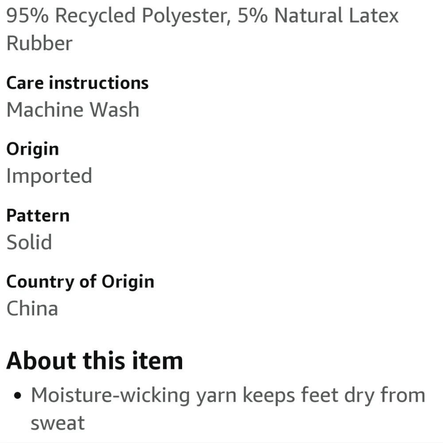This screenshot has width=443, height=443.
Task: Click the word sweat
Action: pos(58,423)
